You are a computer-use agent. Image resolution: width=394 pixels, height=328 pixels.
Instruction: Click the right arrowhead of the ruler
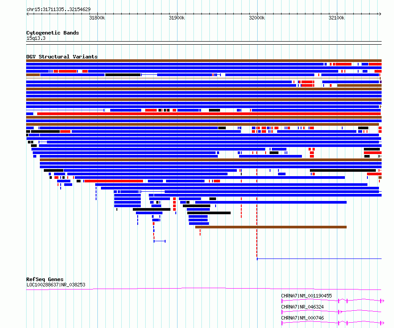coord(380,14)
